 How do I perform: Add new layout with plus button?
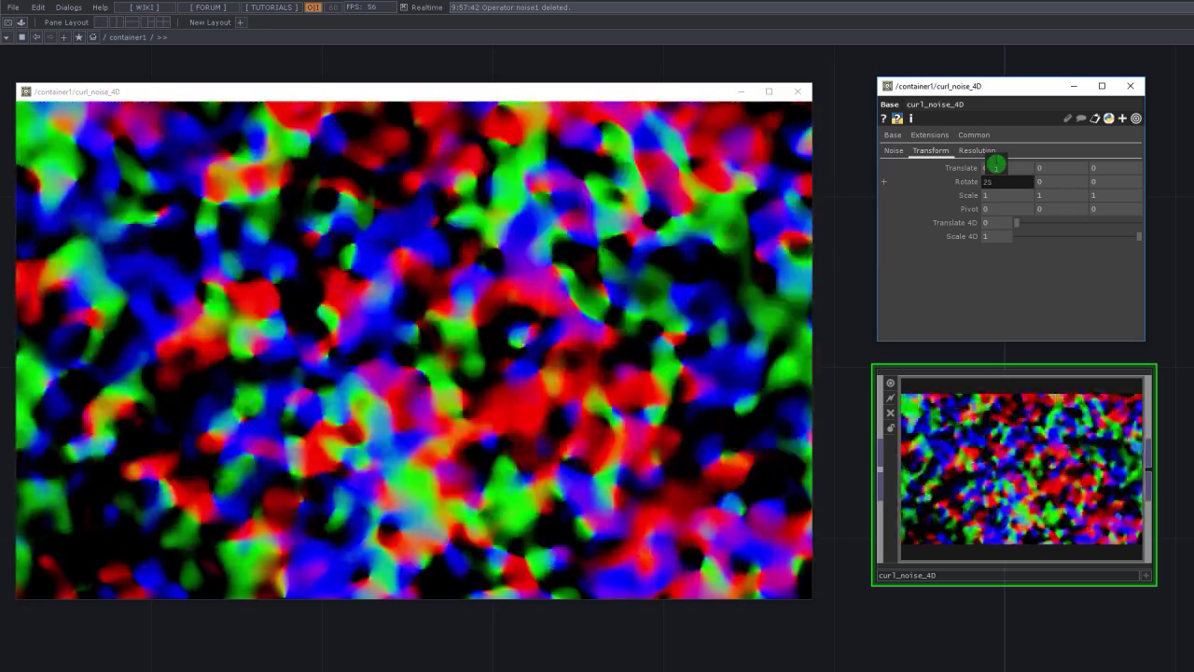pyautogui.click(x=240, y=22)
